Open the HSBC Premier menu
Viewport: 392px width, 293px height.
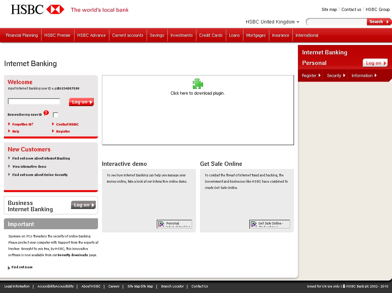click(58, 35)
